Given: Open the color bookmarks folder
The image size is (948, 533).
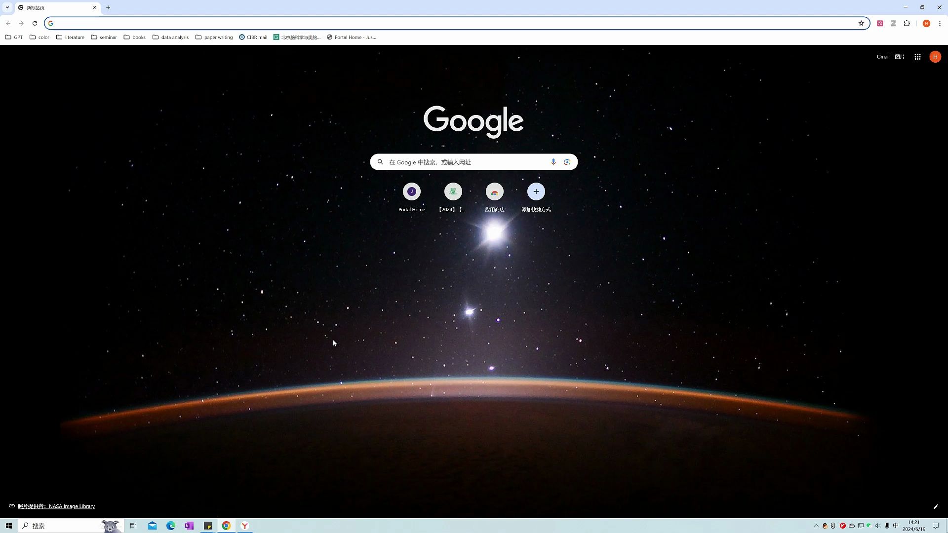Looking at the screenshot, I should tap(39, 37).
